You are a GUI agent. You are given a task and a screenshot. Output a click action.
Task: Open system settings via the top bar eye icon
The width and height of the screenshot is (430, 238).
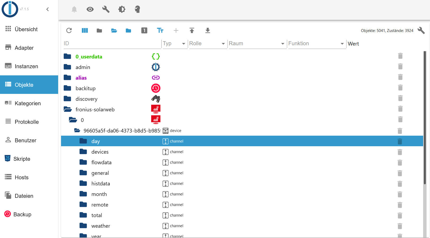(90, 9)
